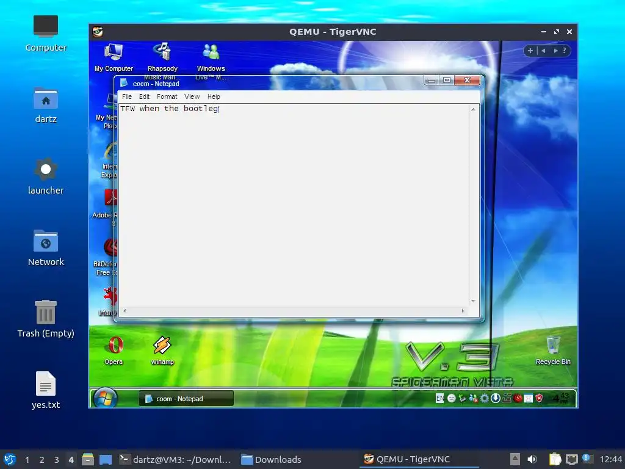Launch Opera from the guest desktop
This screenshot has height=469, width=625.
(114, 351)
